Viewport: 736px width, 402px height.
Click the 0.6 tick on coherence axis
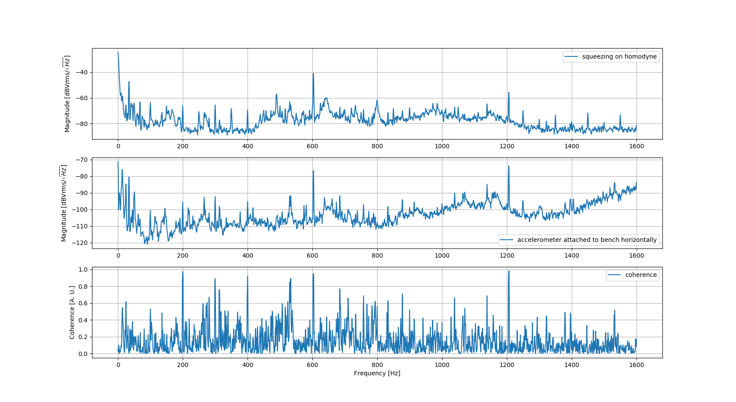coord(83,303)
